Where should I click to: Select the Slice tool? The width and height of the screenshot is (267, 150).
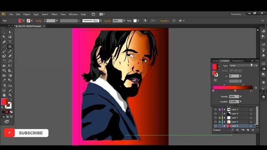10,90
